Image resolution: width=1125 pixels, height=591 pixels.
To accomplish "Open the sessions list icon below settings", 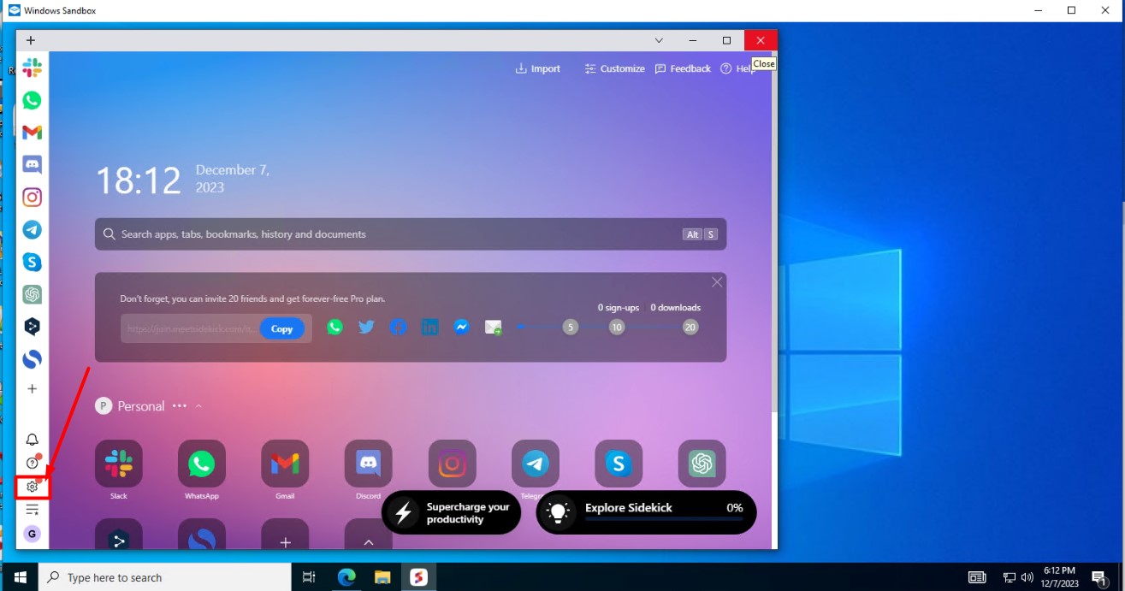I will click(x=32, y=510).
